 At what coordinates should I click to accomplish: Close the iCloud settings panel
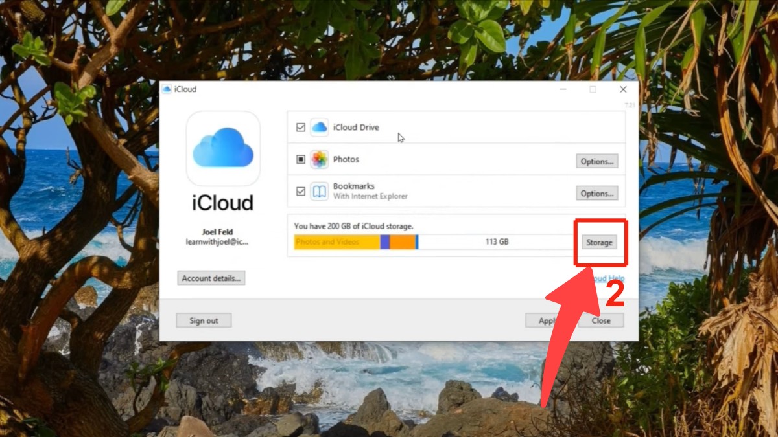(601, 320)
